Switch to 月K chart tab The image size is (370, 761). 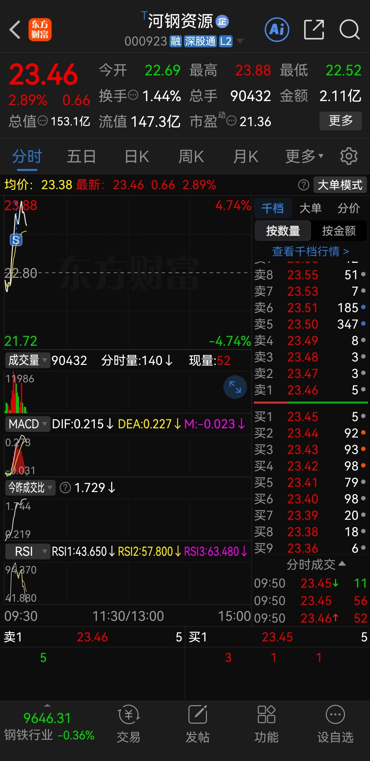[x=246, y=156]
